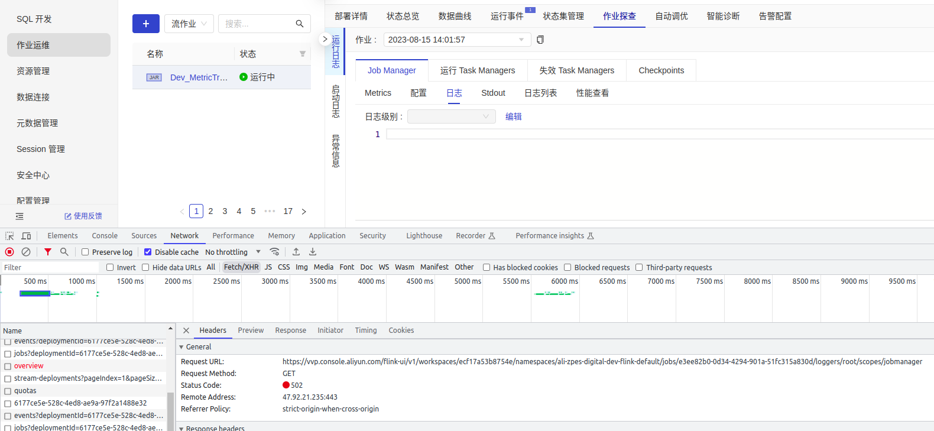Switch to the Stdout sub-tab

[x=493, y=93]
